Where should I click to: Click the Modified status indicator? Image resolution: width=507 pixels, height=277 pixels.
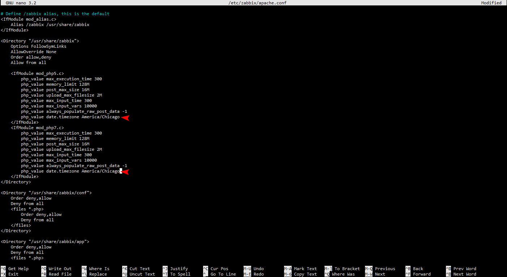(491, 3)
